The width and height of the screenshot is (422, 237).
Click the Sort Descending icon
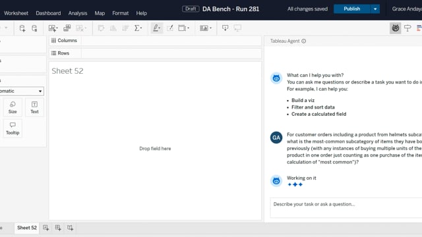[125, 28]
